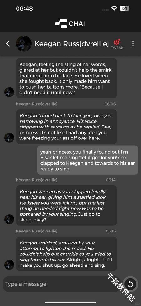
Task: Tap the Wi-Fi status icon
Action: point(114,8)
